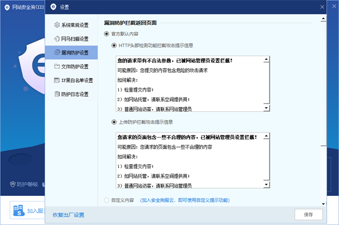Click the target icon beside 漏洞防护设置
This screenshot has height=225, width=339.
(x=57, y=52)
